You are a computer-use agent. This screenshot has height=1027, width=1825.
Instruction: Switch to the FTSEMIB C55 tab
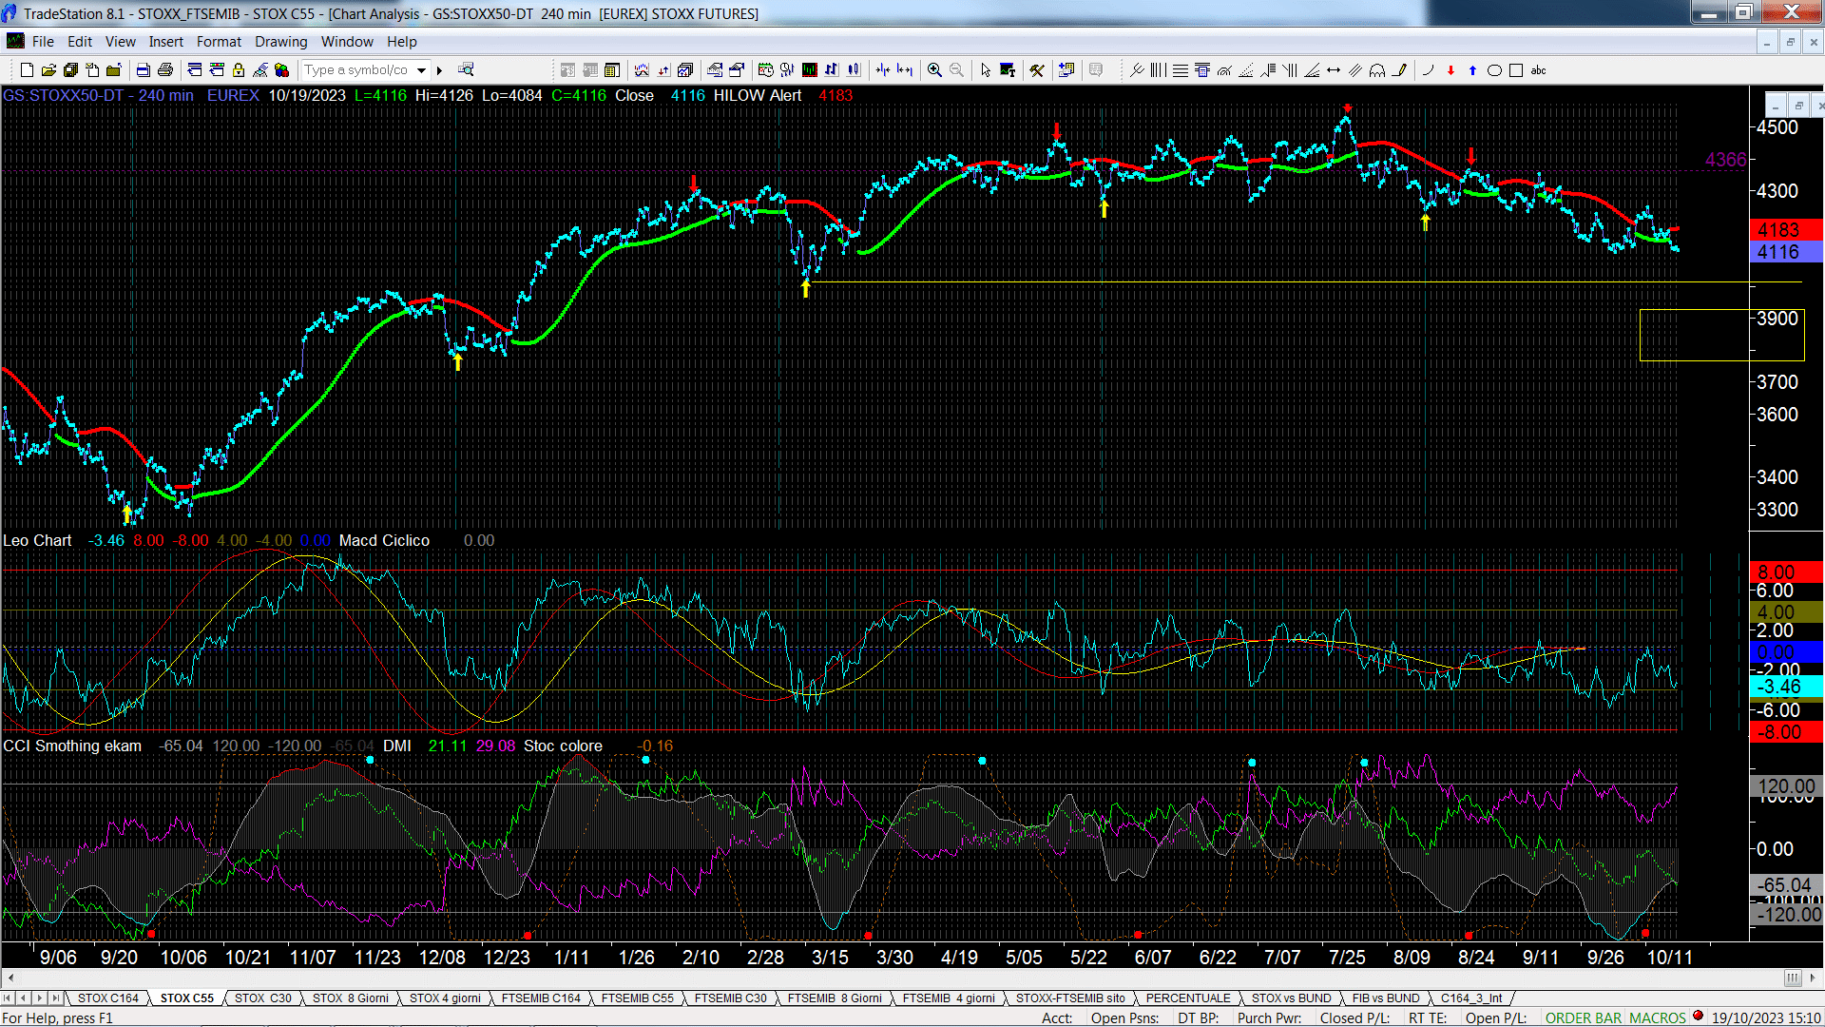tap(637, 998)
